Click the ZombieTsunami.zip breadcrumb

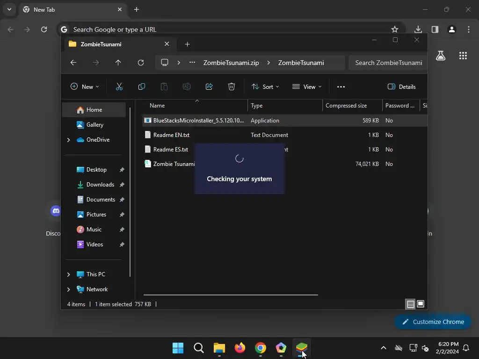[x=231, y=63]
